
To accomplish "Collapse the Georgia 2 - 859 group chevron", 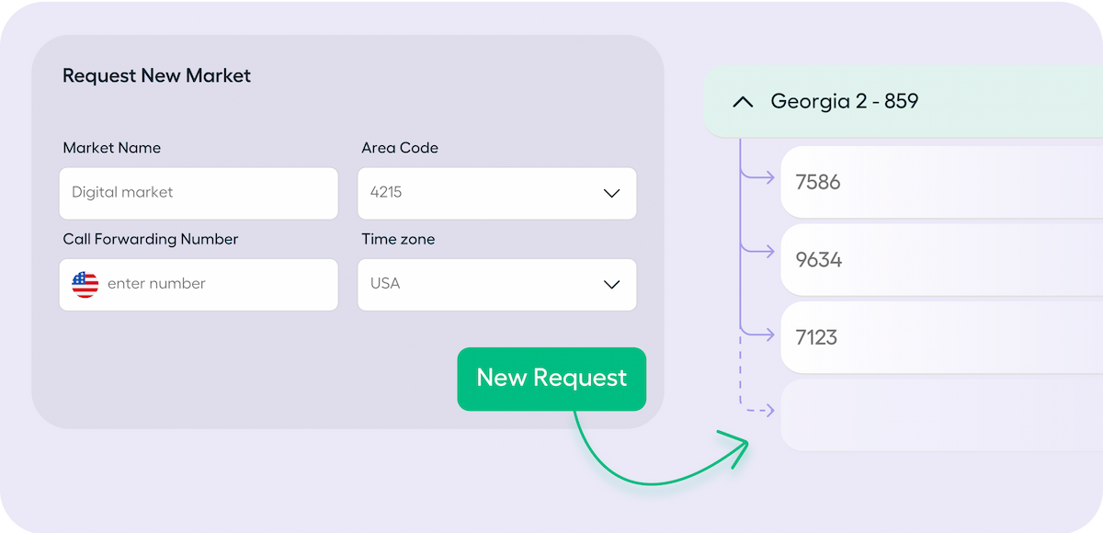I will point(743,102).
